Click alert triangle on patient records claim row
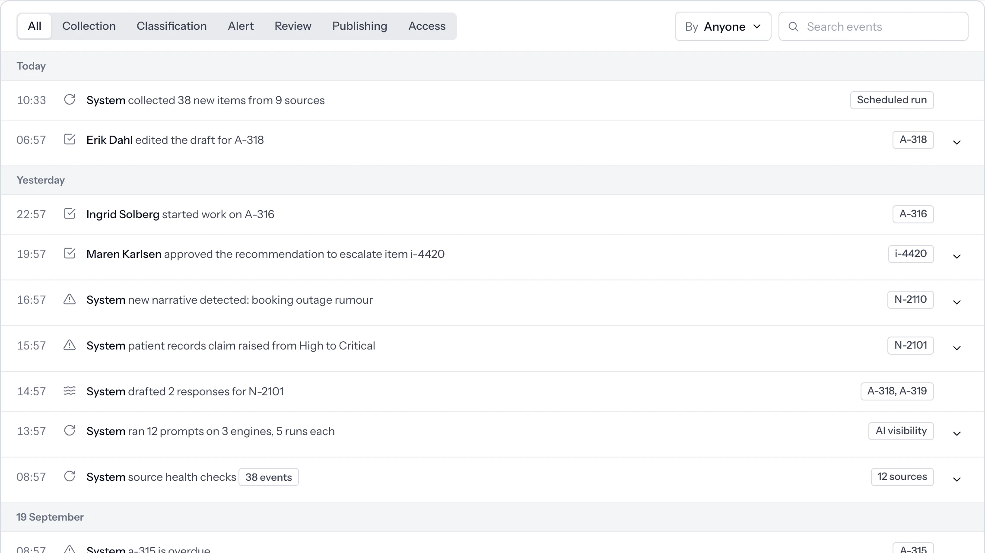 click(70, 345)
